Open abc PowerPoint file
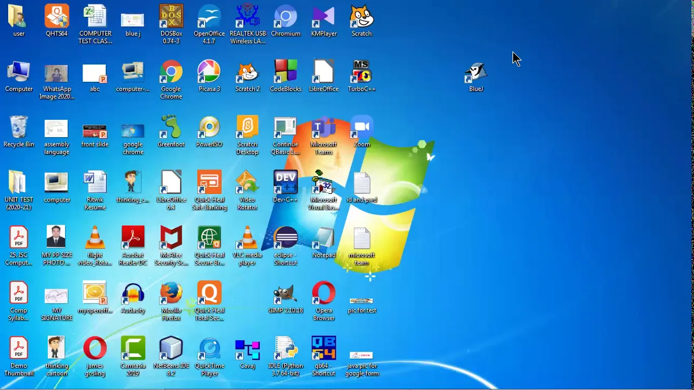Viewport: 694px width, 390px height. pos(95,76)
